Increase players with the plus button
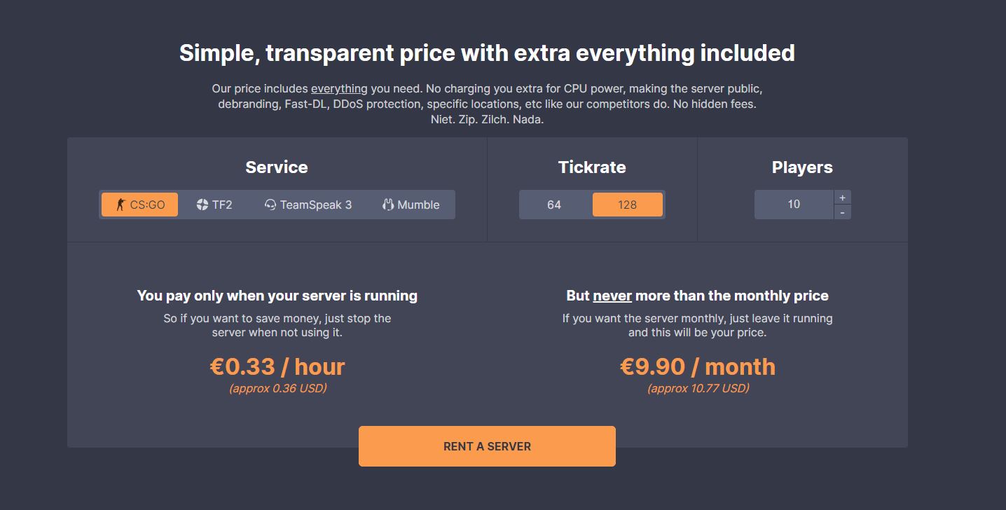 pyautogui.click(x=842, y=198)
